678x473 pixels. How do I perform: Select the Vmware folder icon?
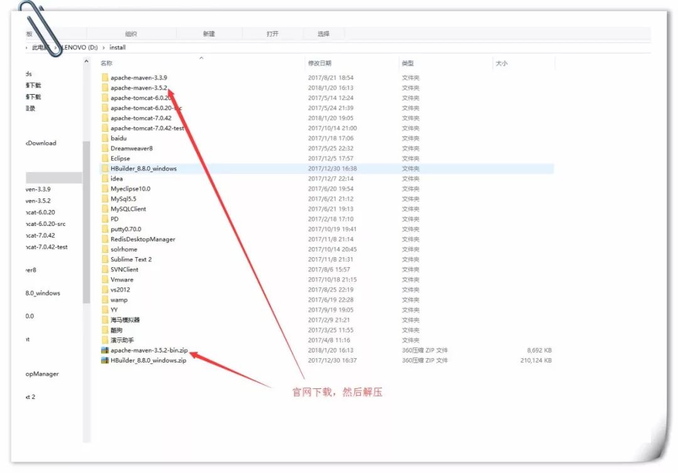pyautogui.click(x=105, y=280)
